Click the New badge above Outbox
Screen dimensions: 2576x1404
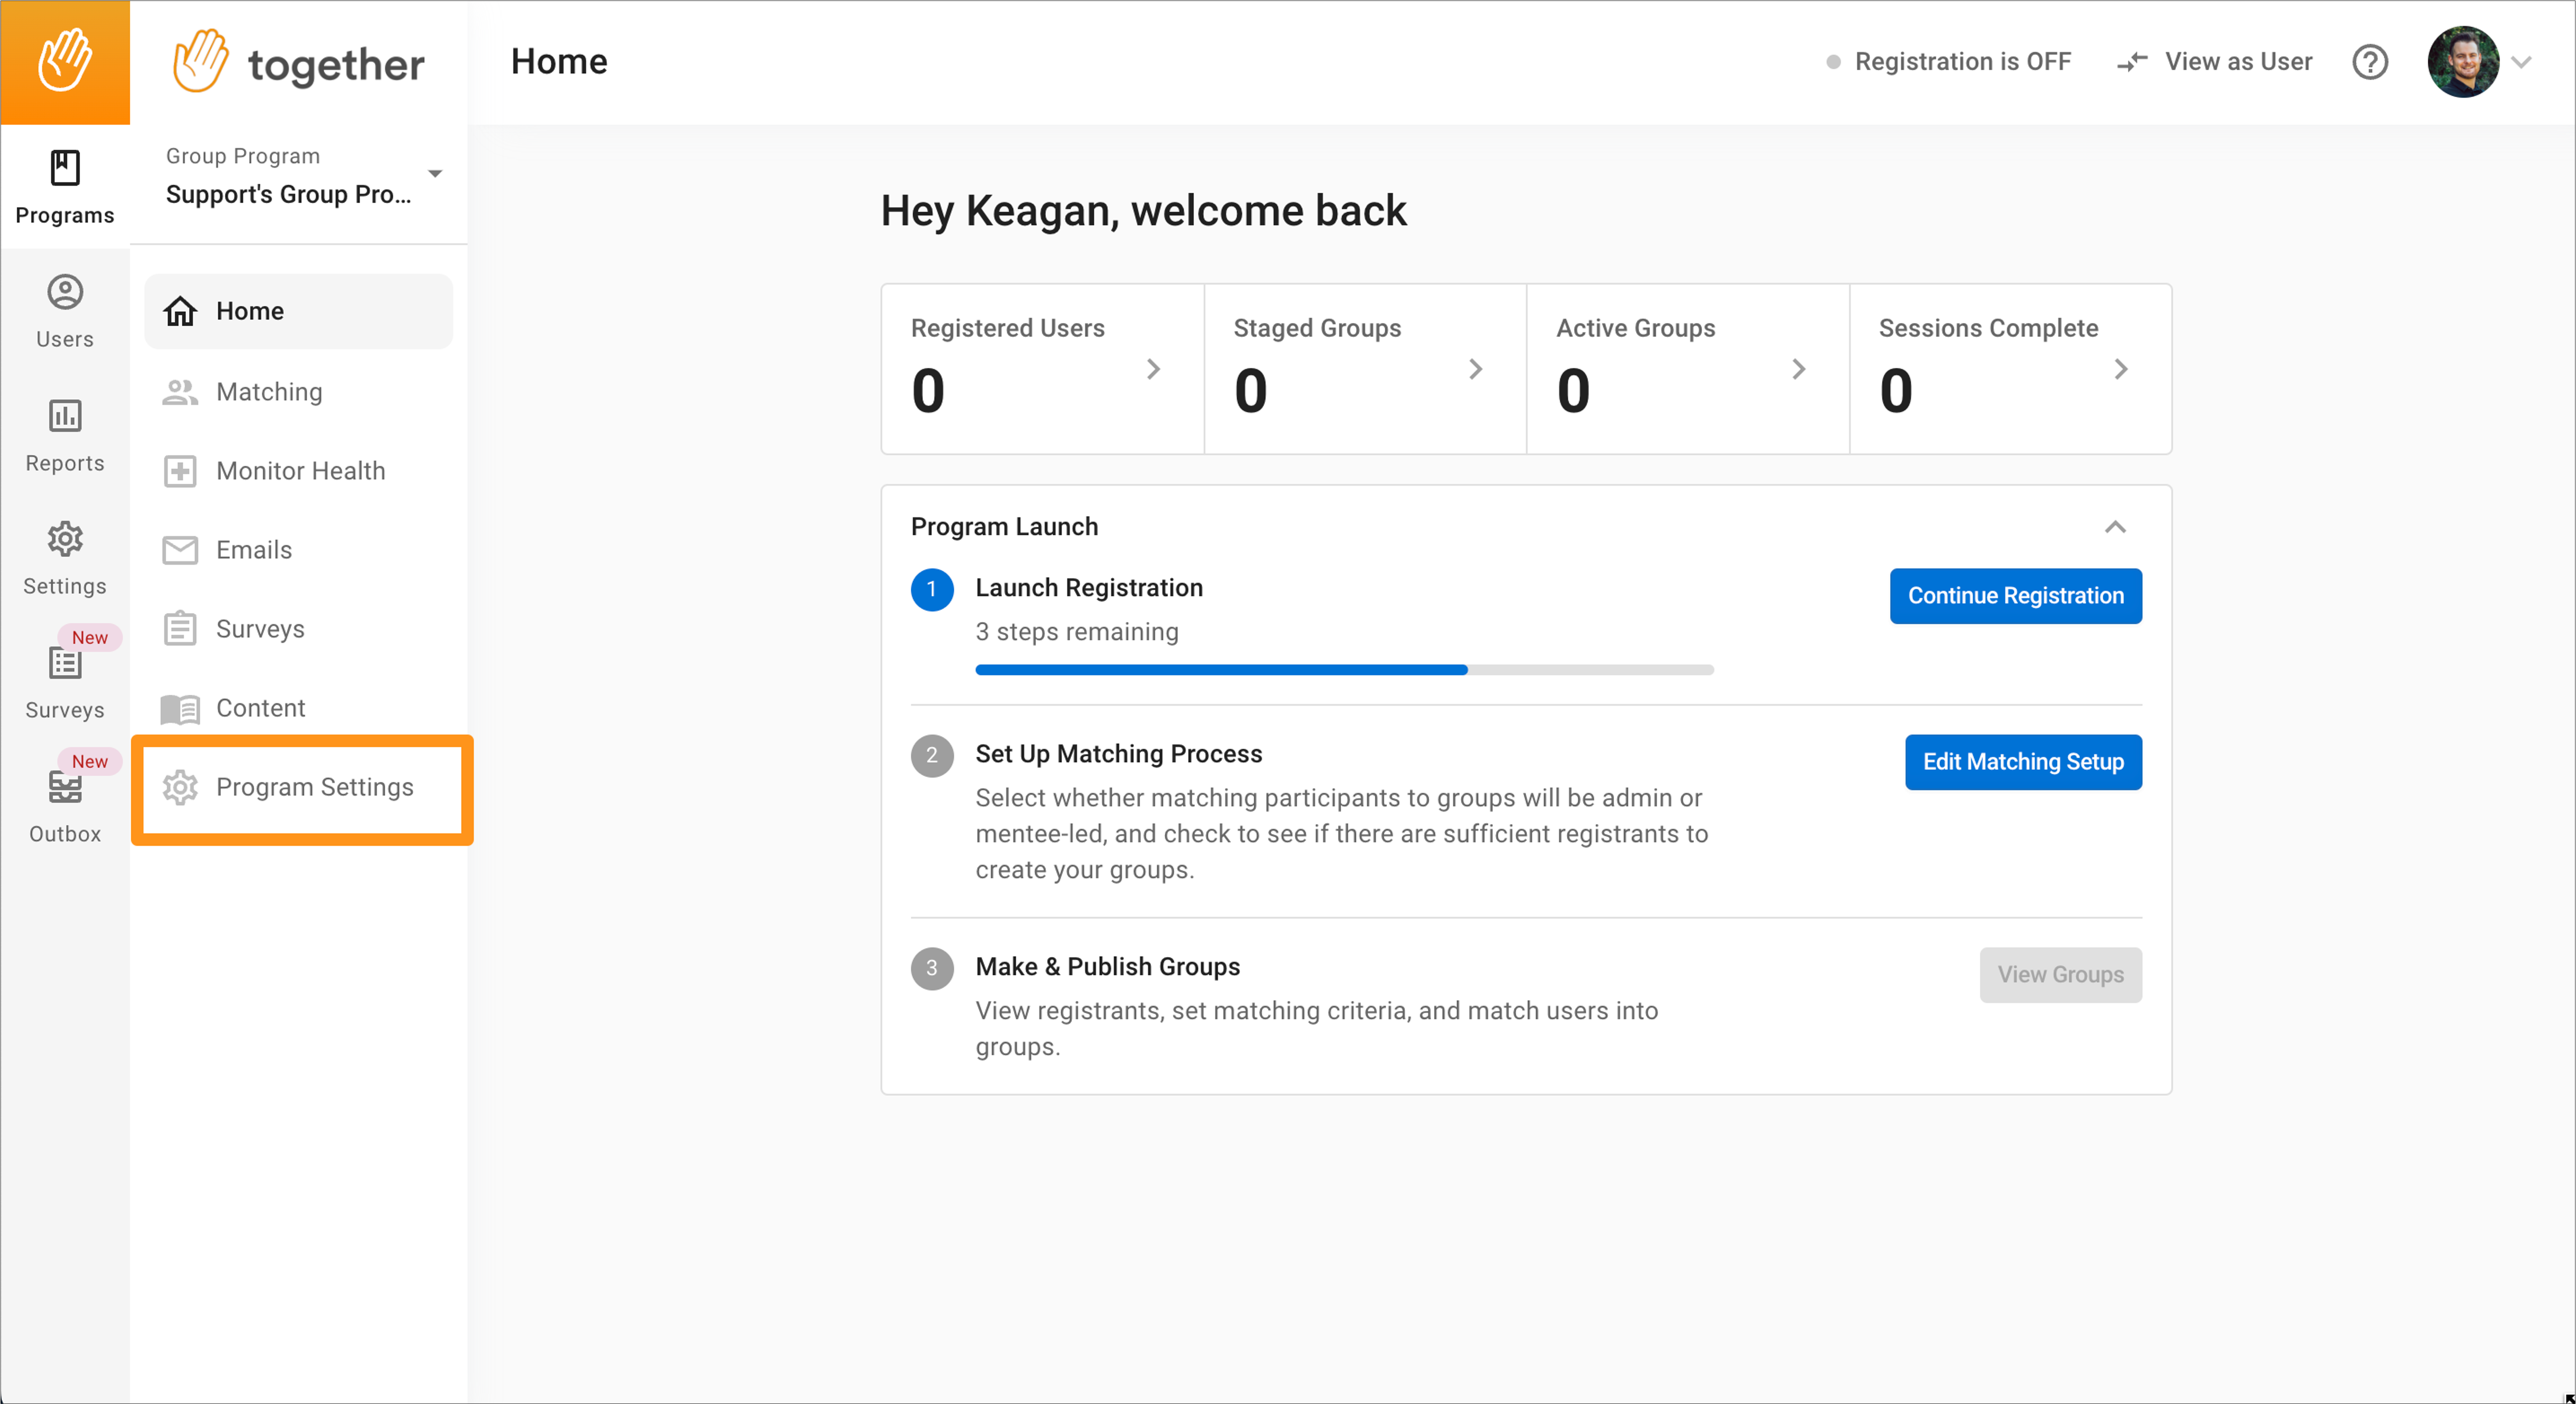[x=89, y=762]
